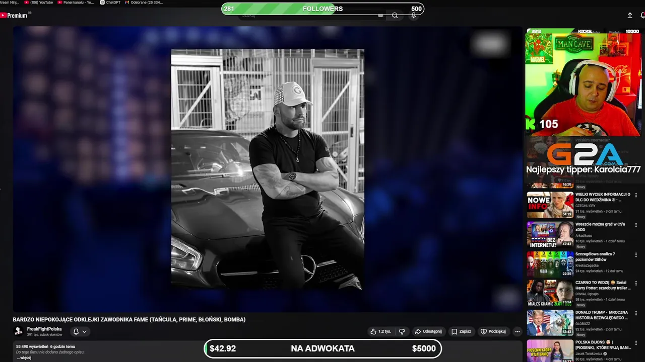Click '55 490 wyświetleń' view count text
Image resolution: width=645 pixels, height=362 pixels.
tap(32, 346)
